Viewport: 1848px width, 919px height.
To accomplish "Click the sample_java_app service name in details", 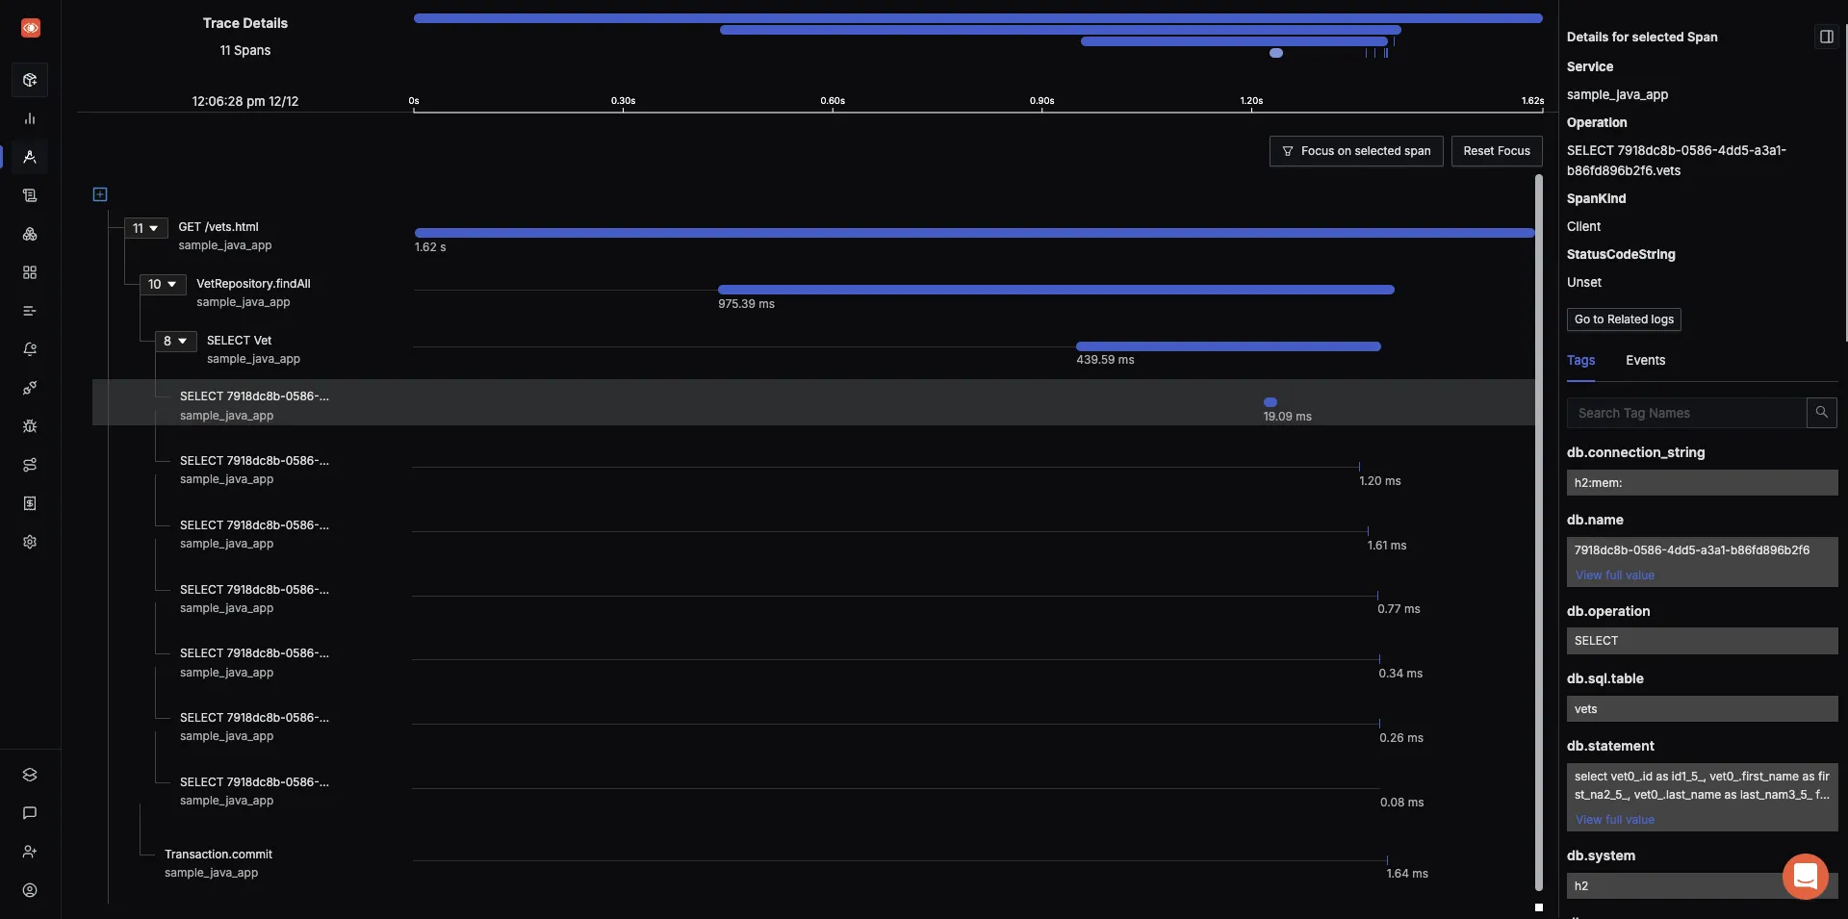I will coord(1617,94).
